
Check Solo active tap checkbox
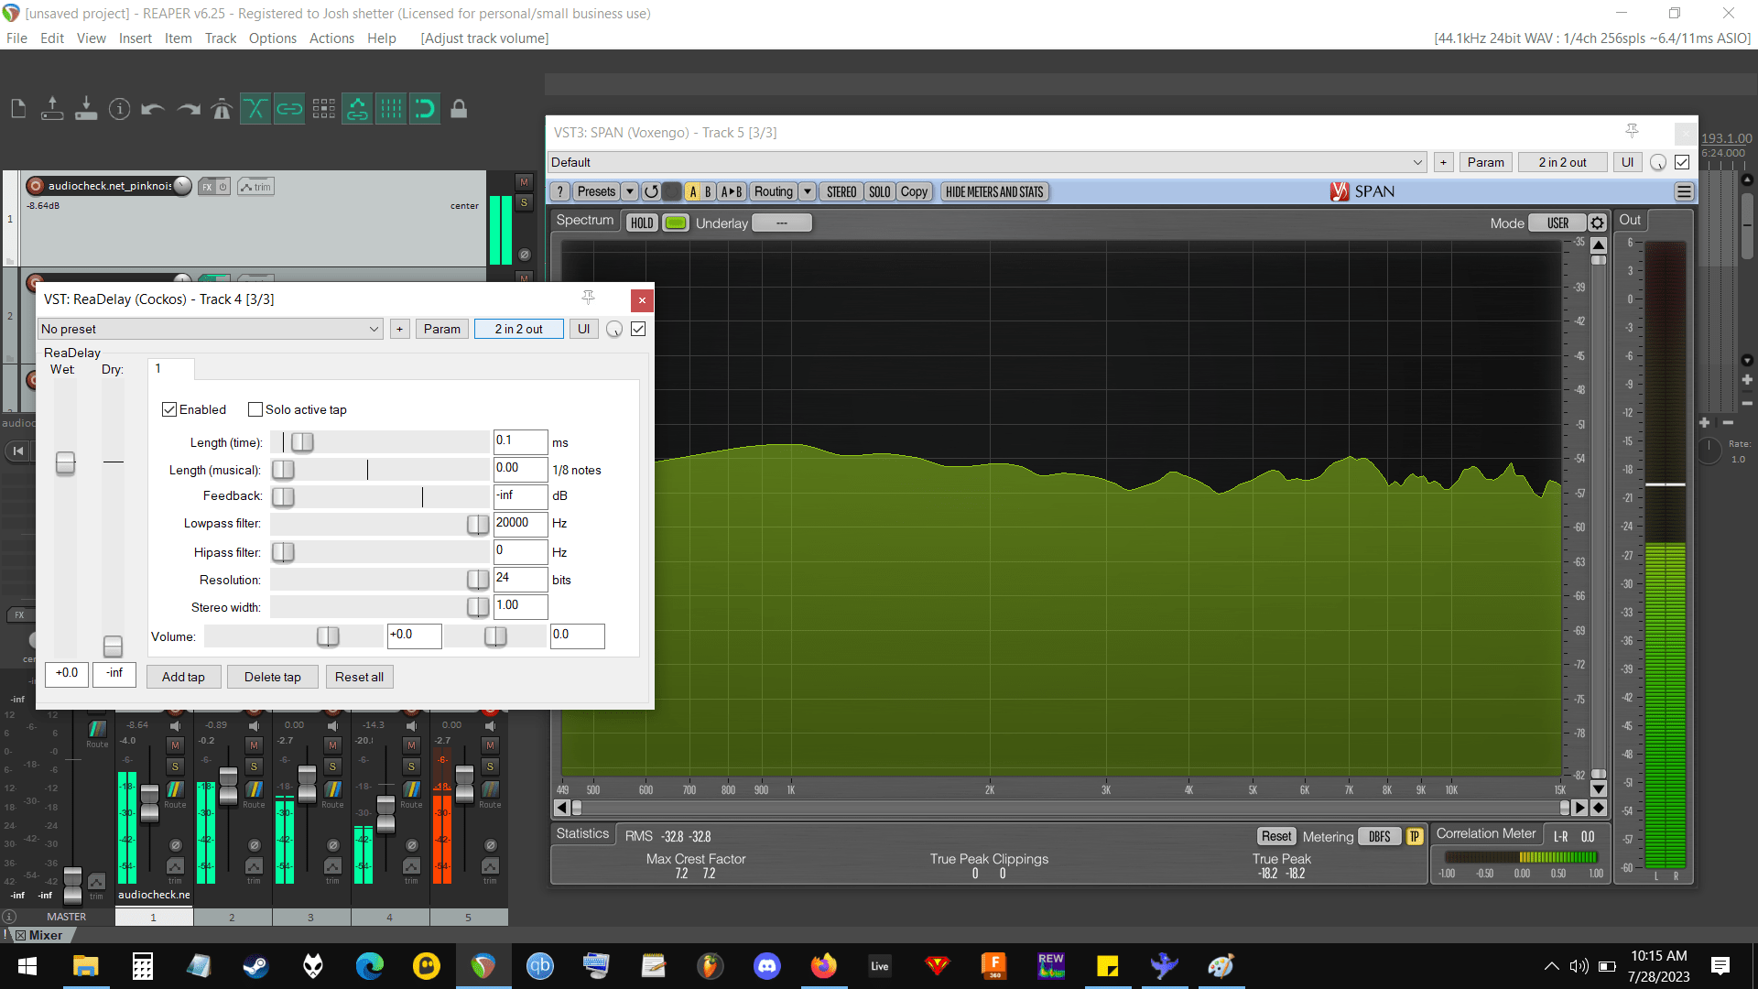coord(255,409)
